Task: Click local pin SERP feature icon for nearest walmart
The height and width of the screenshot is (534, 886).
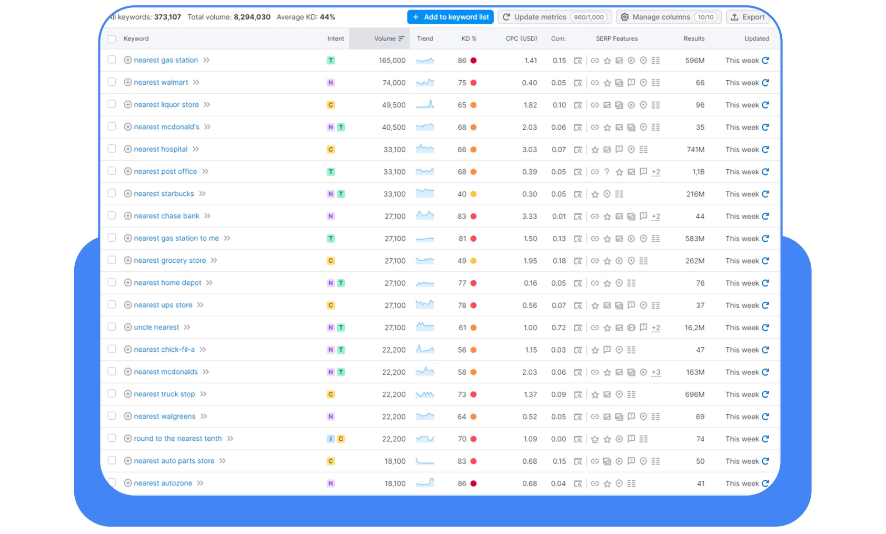Action: click(x=643, y=83)
